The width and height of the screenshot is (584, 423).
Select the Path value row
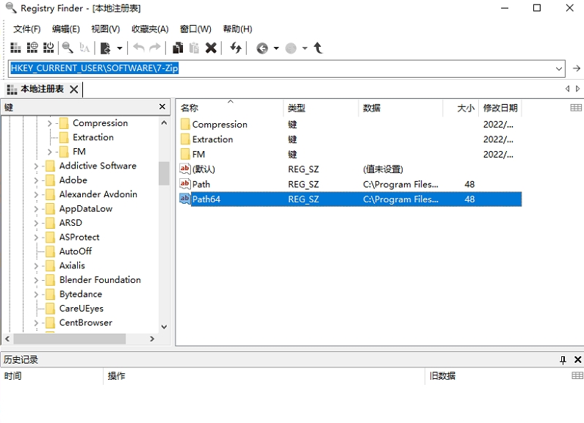(x=350, y=184)
